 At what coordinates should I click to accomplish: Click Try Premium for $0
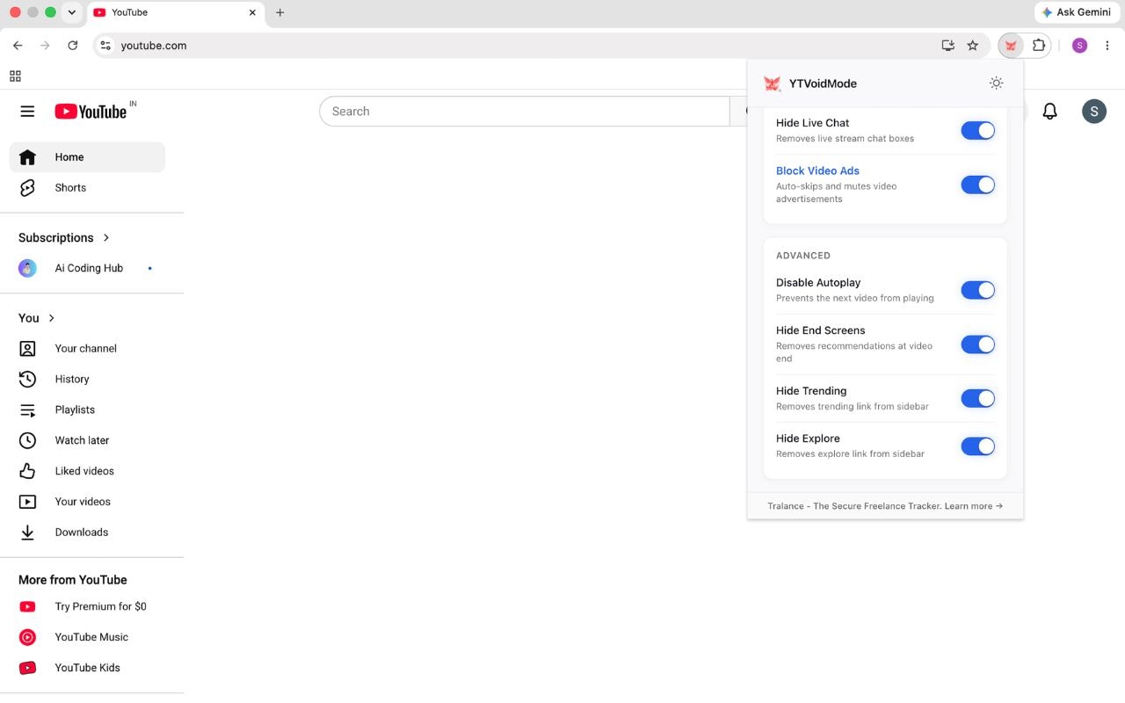tap(87, 606)
